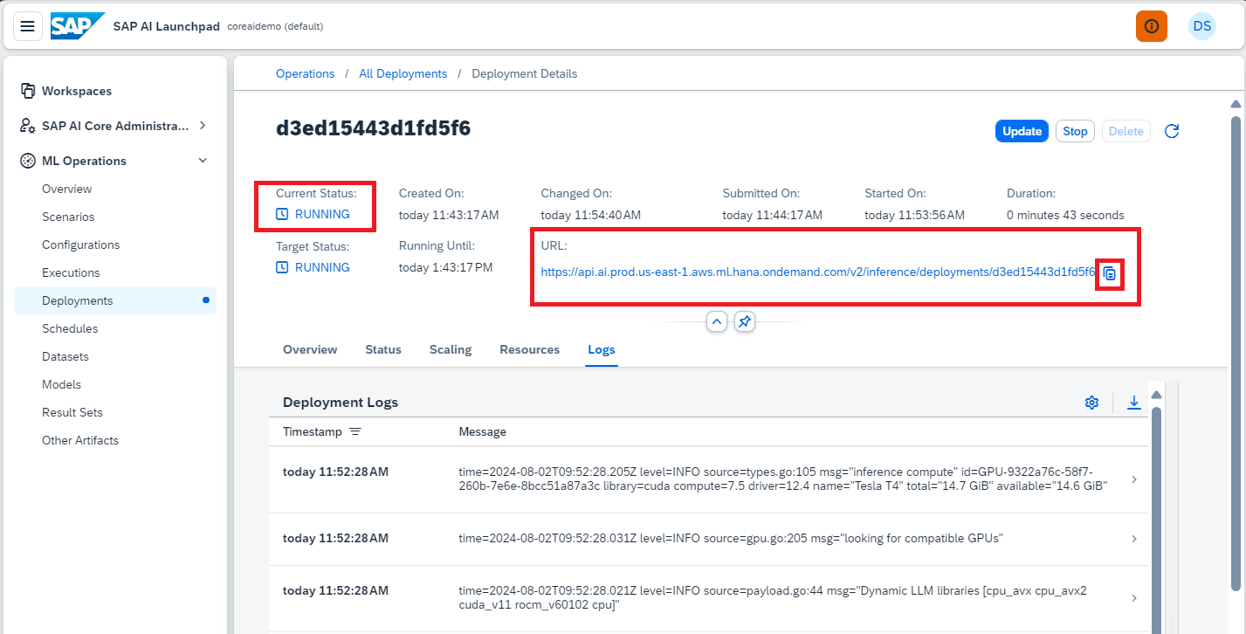Click the Message column header

tap(482, 432)
